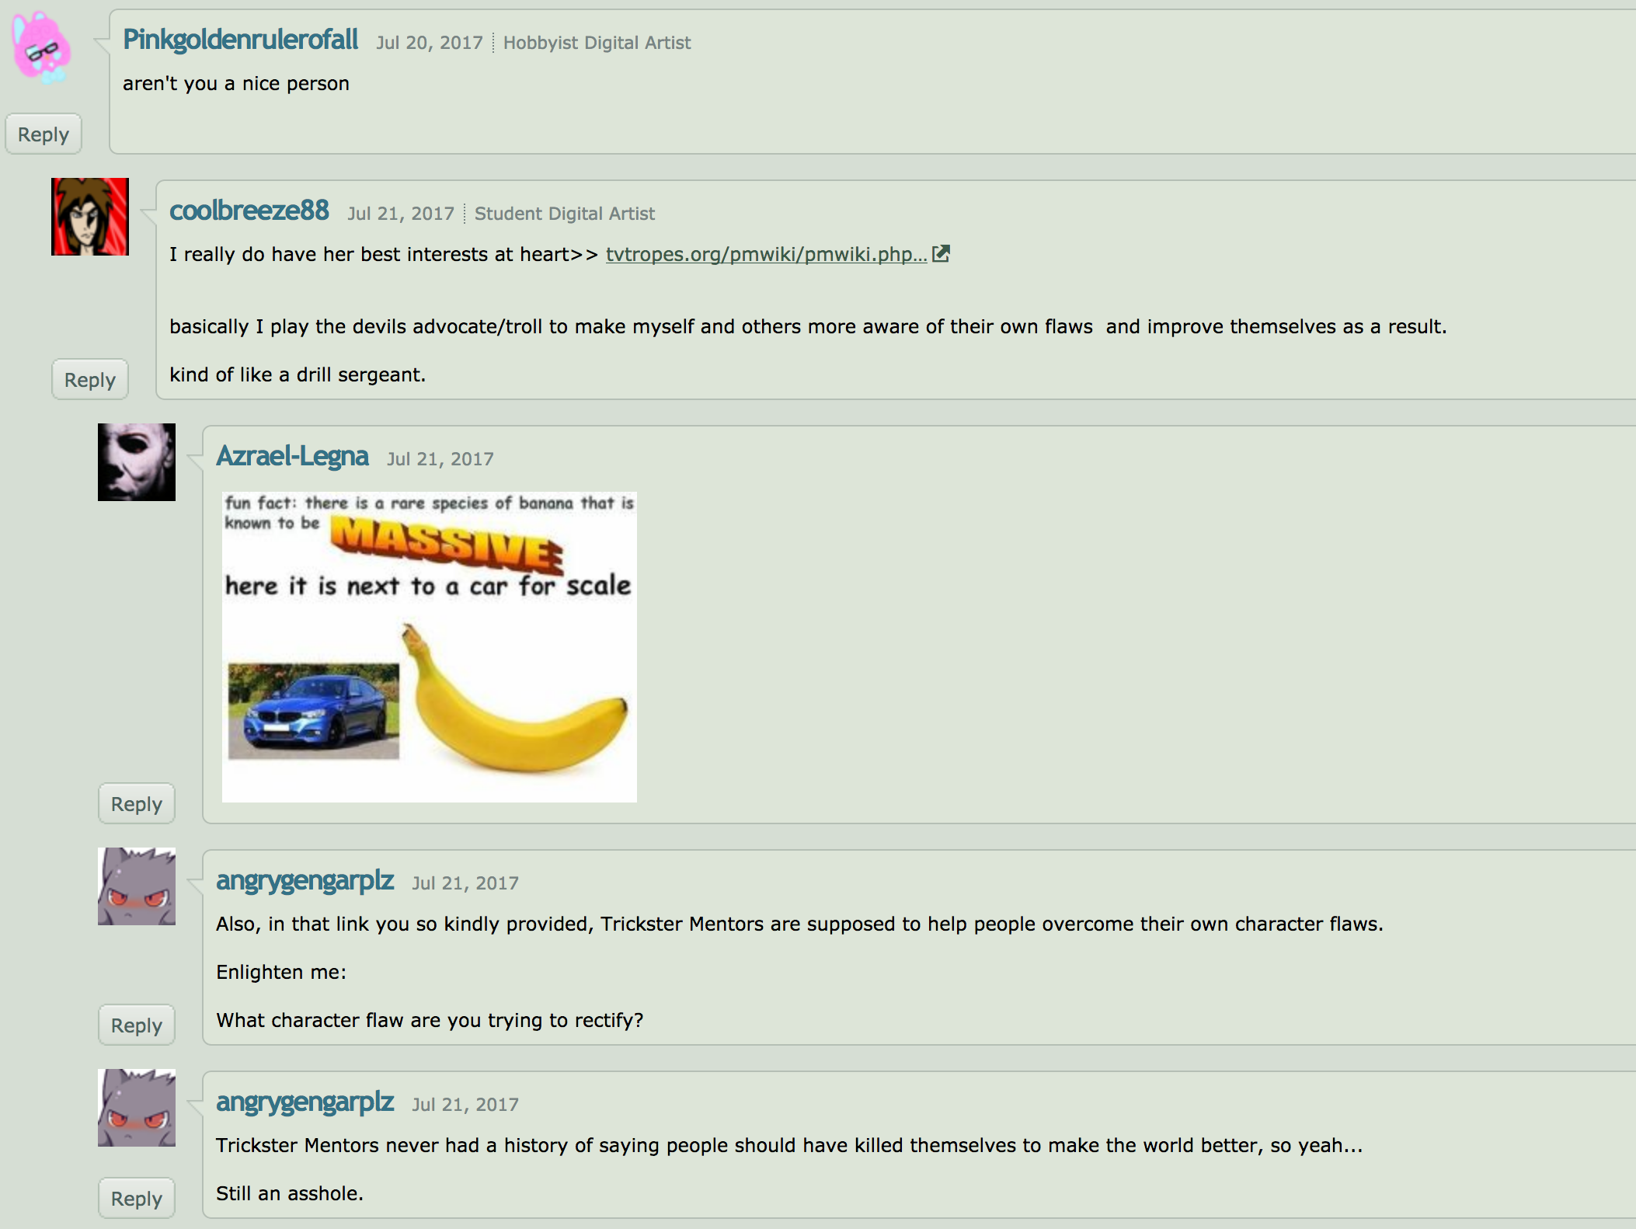This screenshot has width=1636, height=1229.
Task: Reply to angrygengarplz's last comment
Action: point(137,1199)
